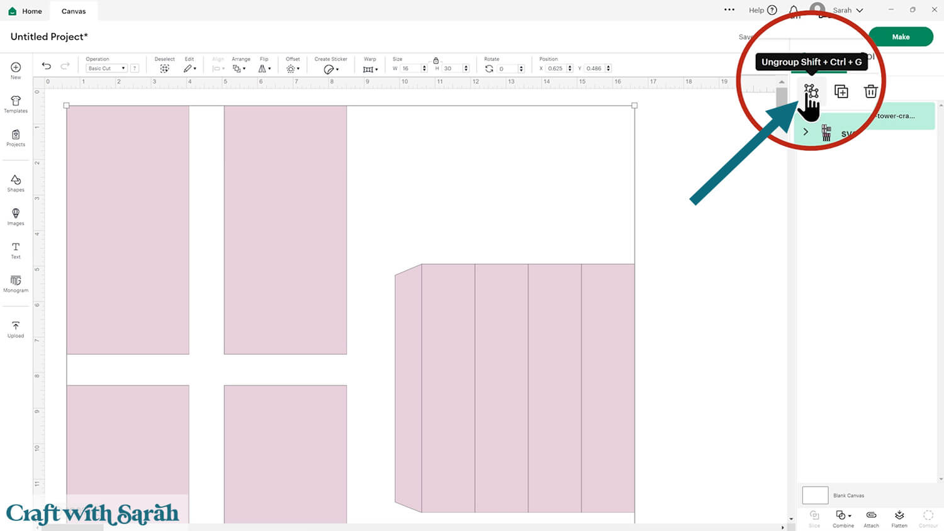Image resolution: width=944 pixels, height=531 pixels.
Task: Open the Operation Basic Cut dropdown
Action: click(x=106, y=69)
